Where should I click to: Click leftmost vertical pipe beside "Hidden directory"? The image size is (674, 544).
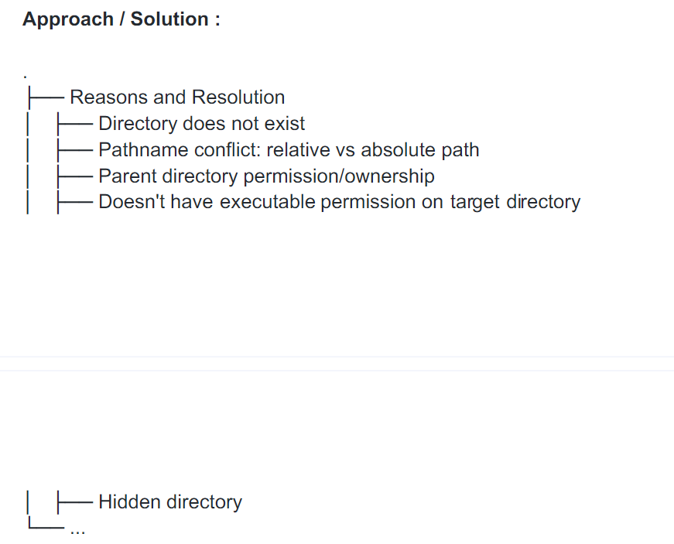coord(29,502)
